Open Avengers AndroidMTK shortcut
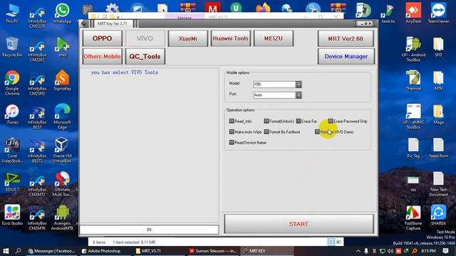456x256 pixels. tap(62, 218)
